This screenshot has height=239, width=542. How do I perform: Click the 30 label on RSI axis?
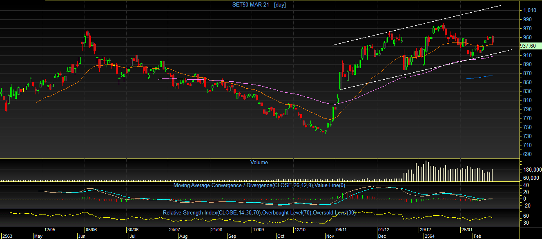(526, 223)
